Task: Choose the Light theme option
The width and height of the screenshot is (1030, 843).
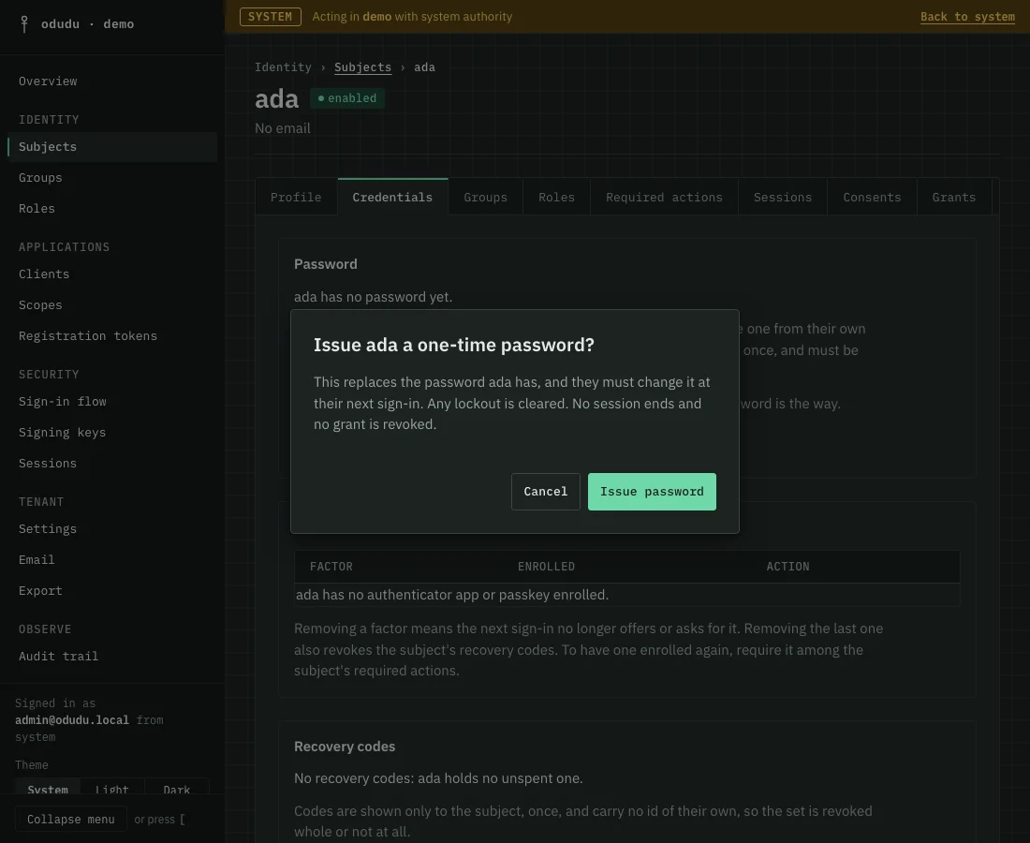Action: 111,787
